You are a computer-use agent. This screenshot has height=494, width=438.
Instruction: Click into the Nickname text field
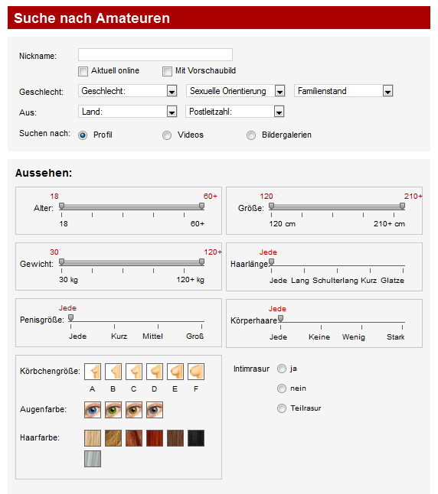155,55
